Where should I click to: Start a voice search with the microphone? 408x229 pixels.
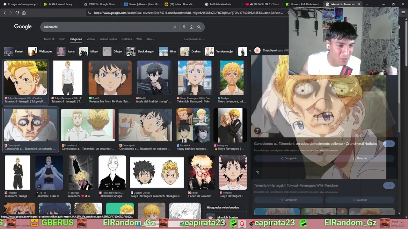coord(184,27)
